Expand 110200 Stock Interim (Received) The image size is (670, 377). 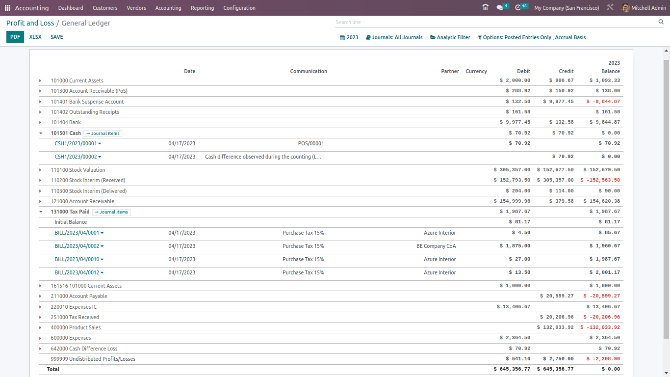(40, 180)
